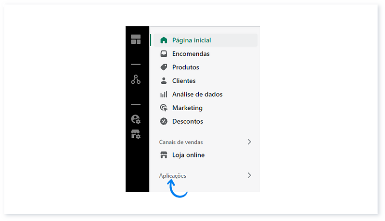Click the Marketing target cursor icon
This screenshot has width=385, height=221.
[x=164, y=108]
